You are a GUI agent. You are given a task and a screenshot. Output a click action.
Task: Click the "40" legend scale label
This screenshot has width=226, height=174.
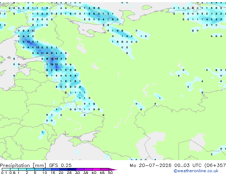[x=94, y=173]
